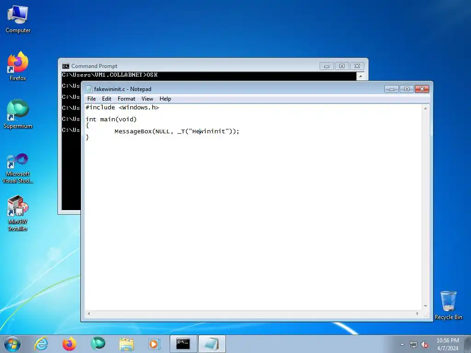Select the Supermium desktop shortcut
The width and height of the screenshot is (471, 353).
coord(18,114)
